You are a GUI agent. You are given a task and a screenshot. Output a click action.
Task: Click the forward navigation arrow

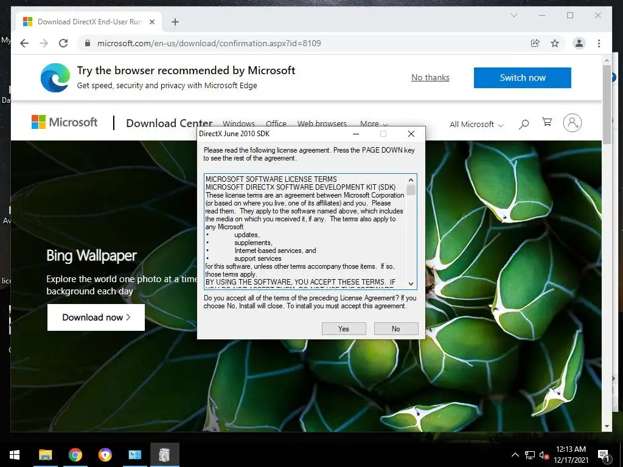point(44,43)
